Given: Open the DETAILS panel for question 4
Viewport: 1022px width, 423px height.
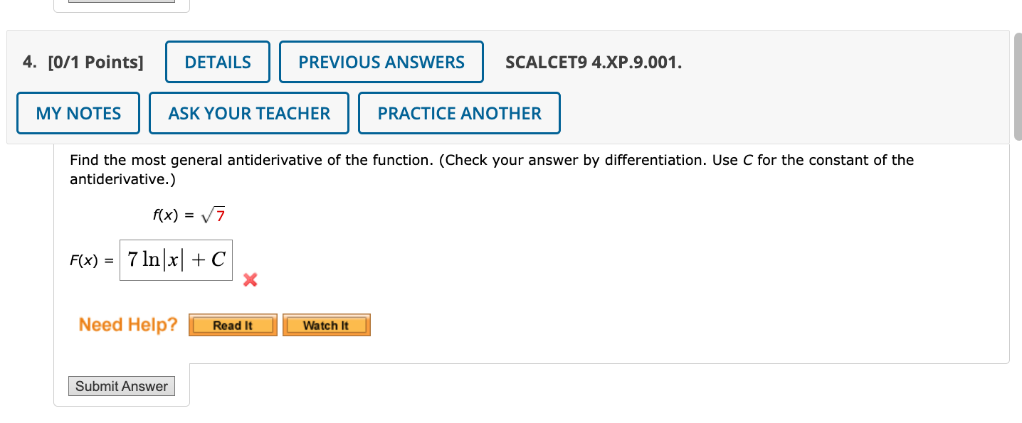Looking at the screenshot, I should point(217,62).
